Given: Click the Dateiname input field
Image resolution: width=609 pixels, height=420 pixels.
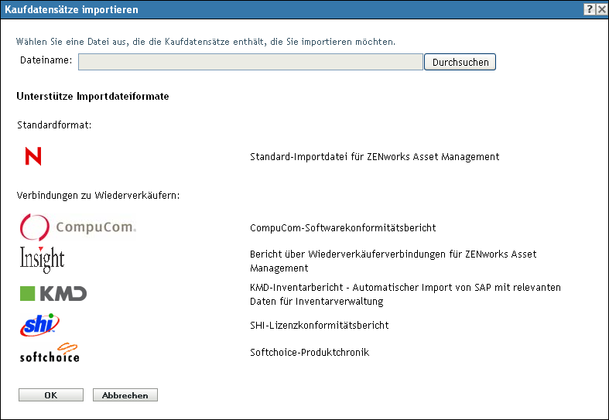Looking at the screenshot, I should coord(250,62).
